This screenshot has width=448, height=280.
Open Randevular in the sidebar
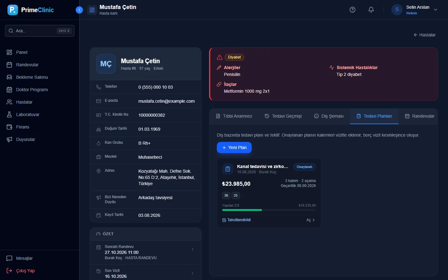[x=40, y=65]
